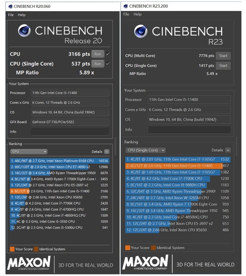The height and width of the screenshot is (276, 246).
Task: Toggle the checkmark beside R20 CPU Run
Action: coord(108,54)
